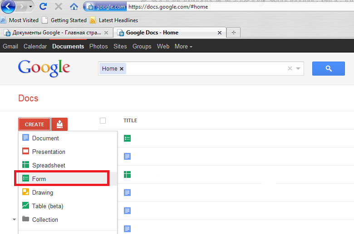Open Groups from the top bar
The width and height of the screenshot is (354, 234).
(x=142, y=47)
